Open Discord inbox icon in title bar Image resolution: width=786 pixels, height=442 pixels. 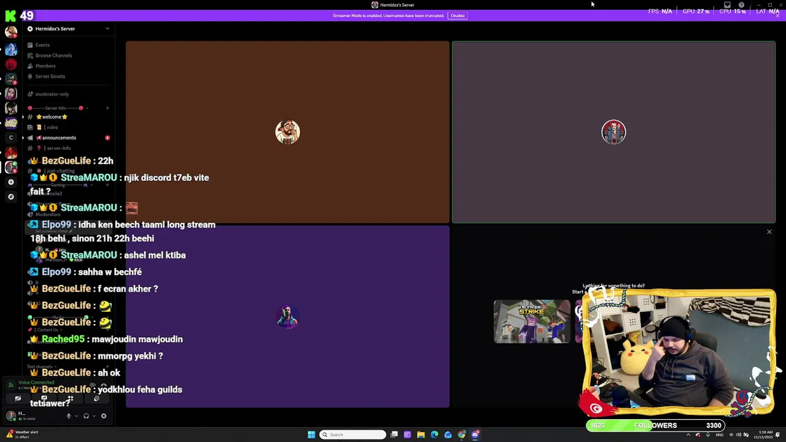[727, 5]
